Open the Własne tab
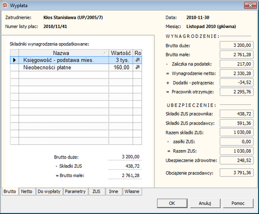Viewport: 259px width, 214px height. coord(132,192)
